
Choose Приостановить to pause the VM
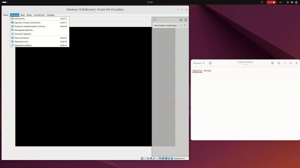[x=39, y=38]
